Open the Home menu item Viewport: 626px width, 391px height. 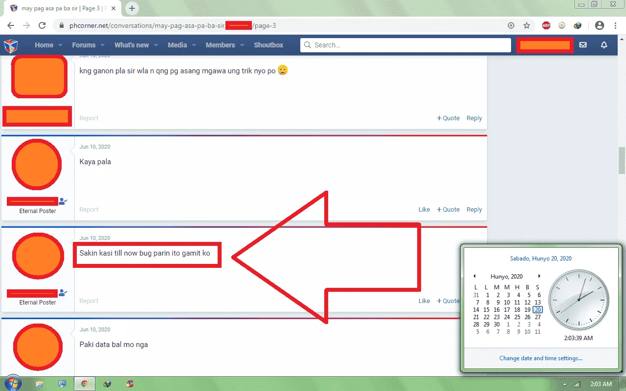[44, 45]
